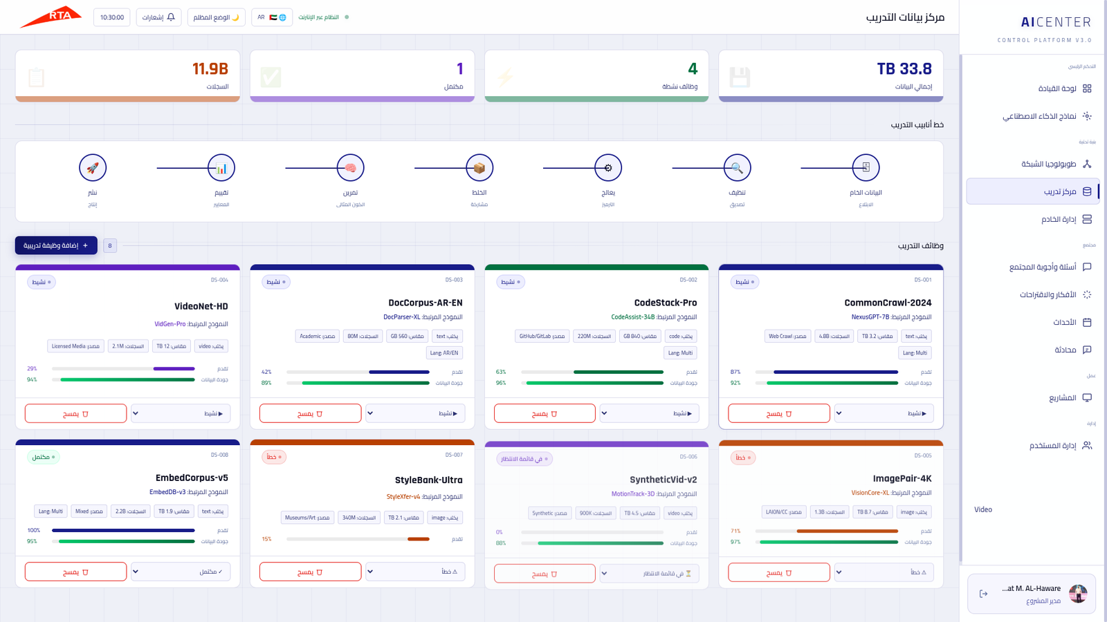Screen dimensions: 1107x622
Task: Click the system online (النظام عبر الإنترنت) status text
Action: tap(319, 17)
